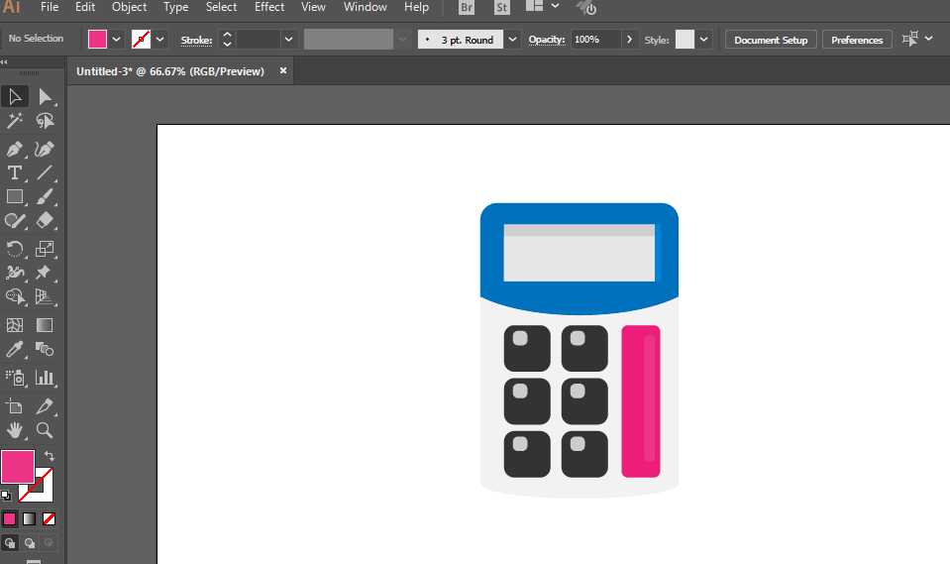Select the Type tool
950x564 pixels.
[15, 172]
